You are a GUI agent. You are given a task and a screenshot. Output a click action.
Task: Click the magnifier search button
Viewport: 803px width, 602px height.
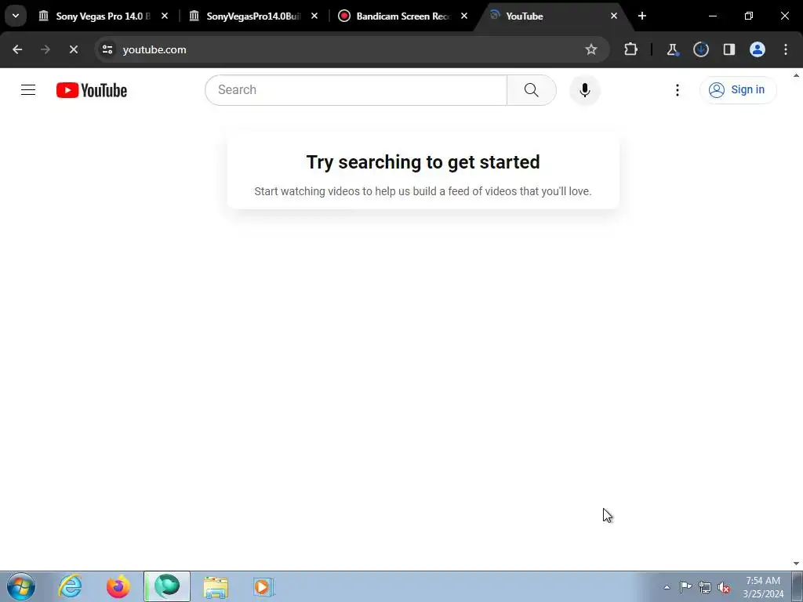click(532, 90)
